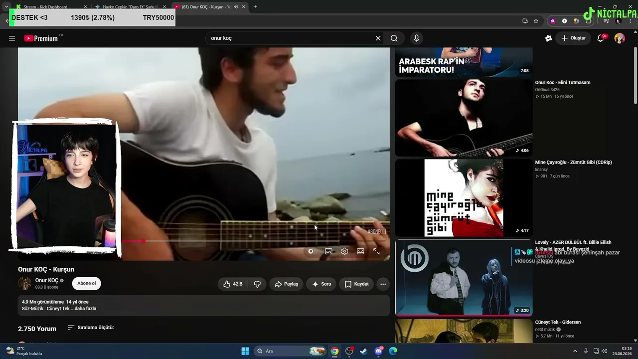Open the tray microphone indicator
This screenshot has width=638, height=359.
[586, 351]
